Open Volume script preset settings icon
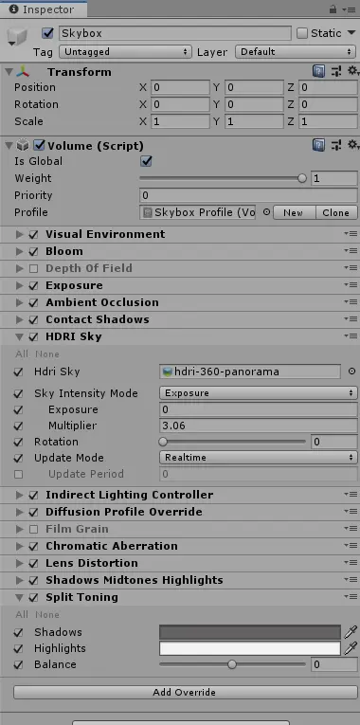The width and height of the screenshot is (360, 725). [x=336, y=145]
